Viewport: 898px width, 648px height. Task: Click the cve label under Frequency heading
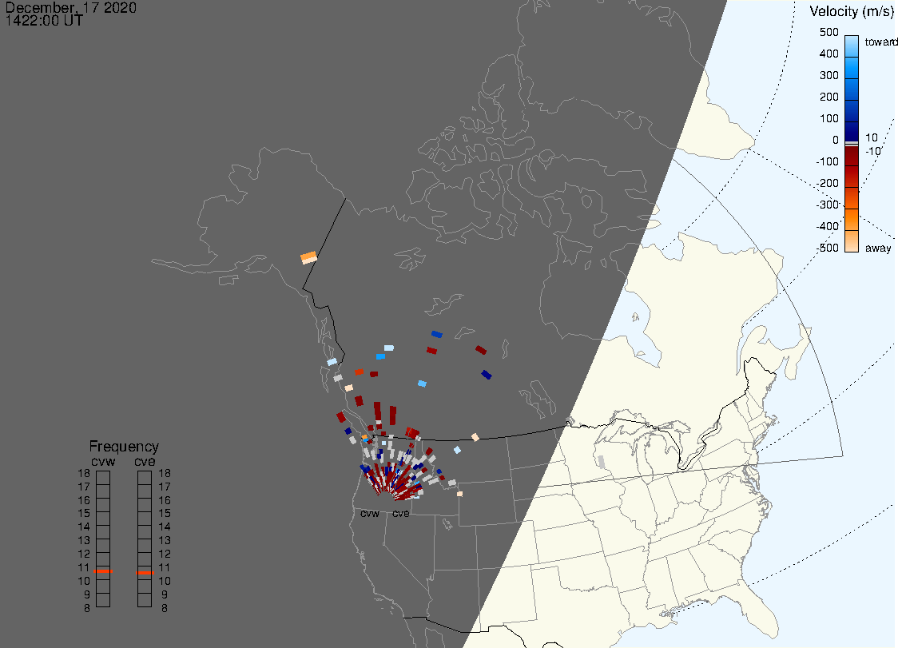coord(145,461)
